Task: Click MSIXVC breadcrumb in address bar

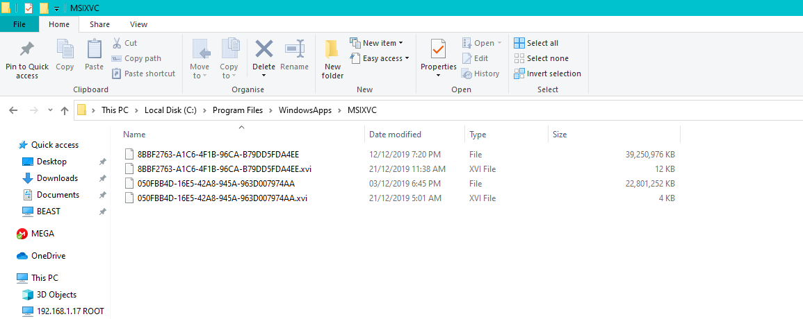Action: (363, 110)
